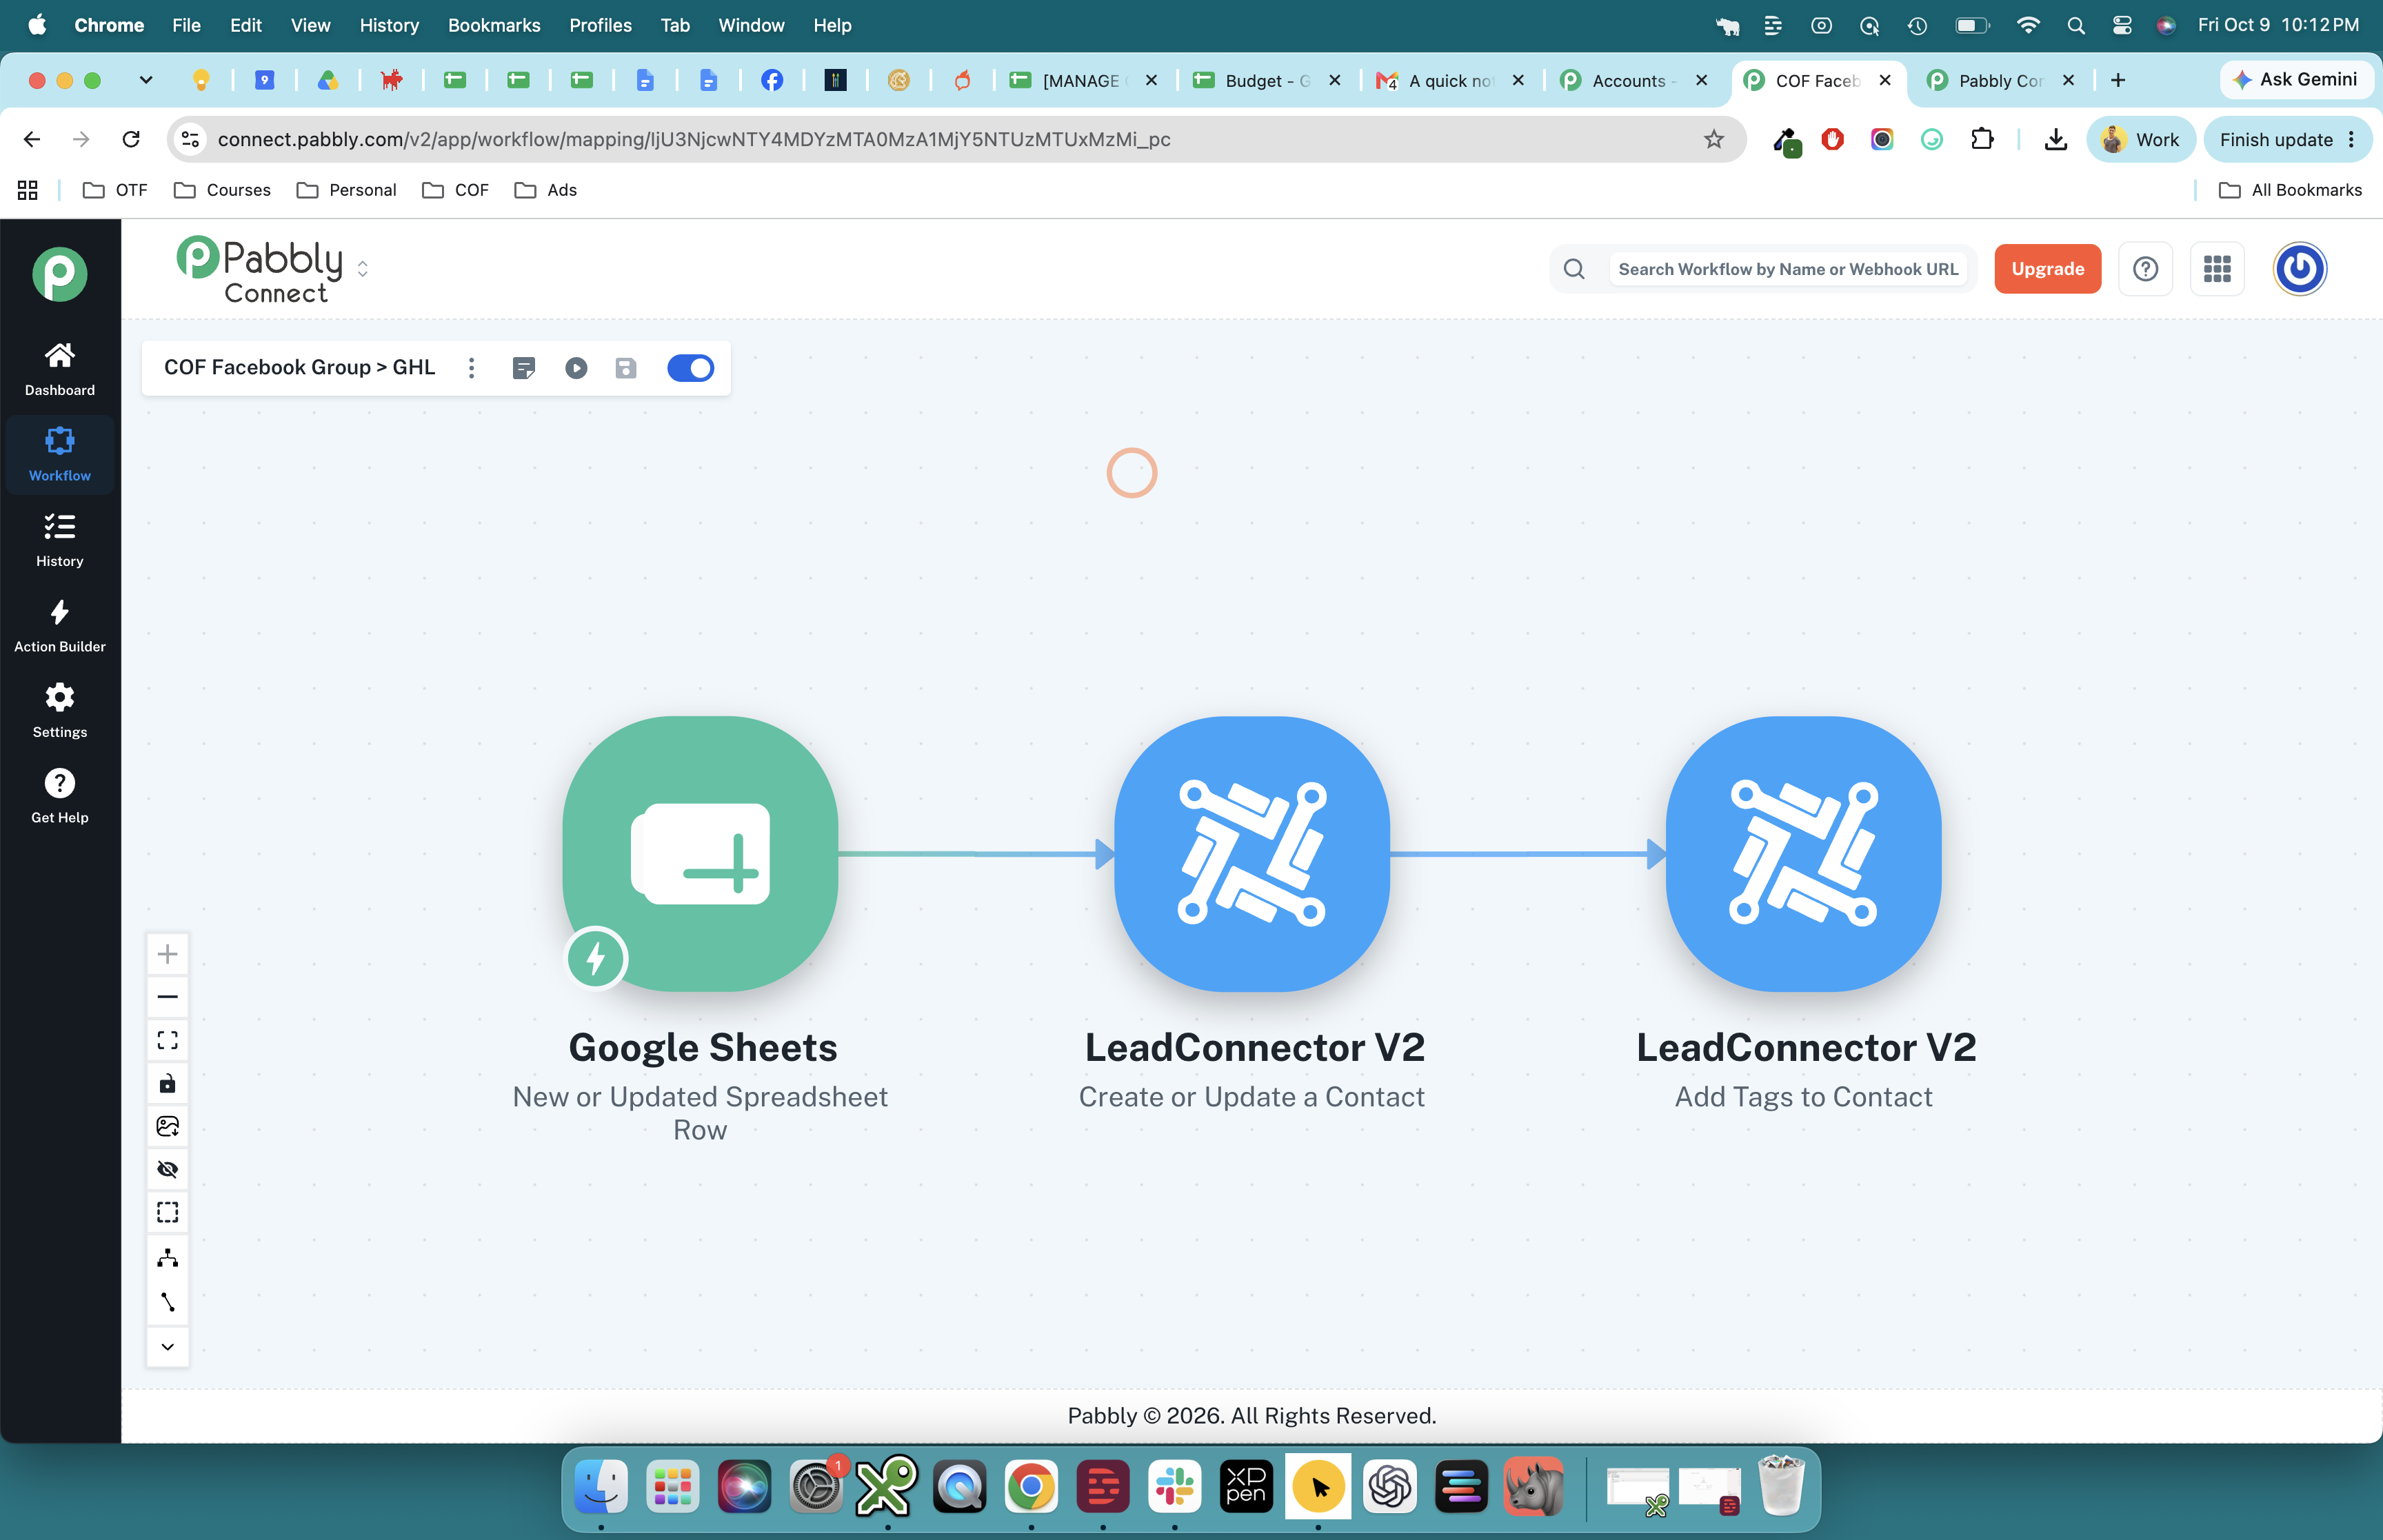Click the Upgrade button

coord(2047,269)
